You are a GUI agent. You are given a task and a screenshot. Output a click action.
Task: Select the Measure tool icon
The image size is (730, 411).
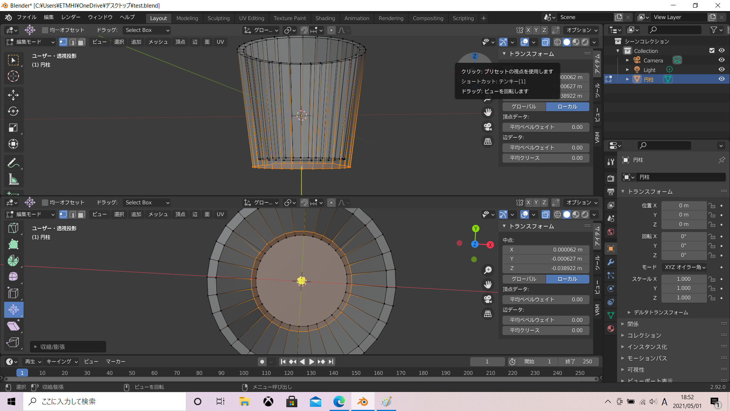coord(13,180)
